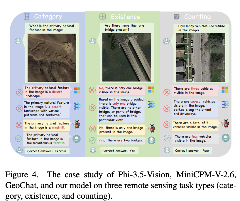Click the blue striped logo beside 'patterns and textures' answer

[x=77, y=106]
